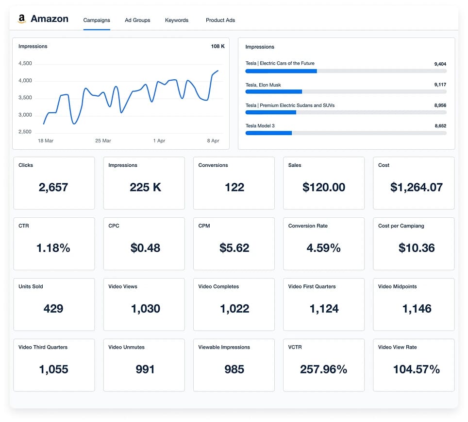Switch to the Campaigns tab

tap(97, 20)
